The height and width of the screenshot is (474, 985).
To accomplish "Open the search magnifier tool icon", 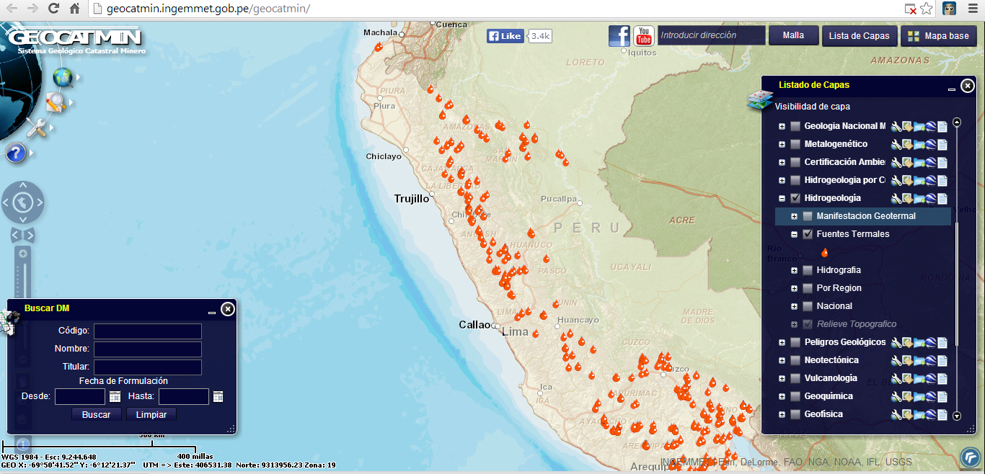I will click(x=56, y=103).
